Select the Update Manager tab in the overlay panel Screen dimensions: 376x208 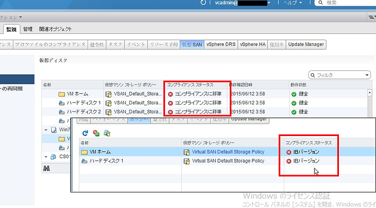click(249, 120)
